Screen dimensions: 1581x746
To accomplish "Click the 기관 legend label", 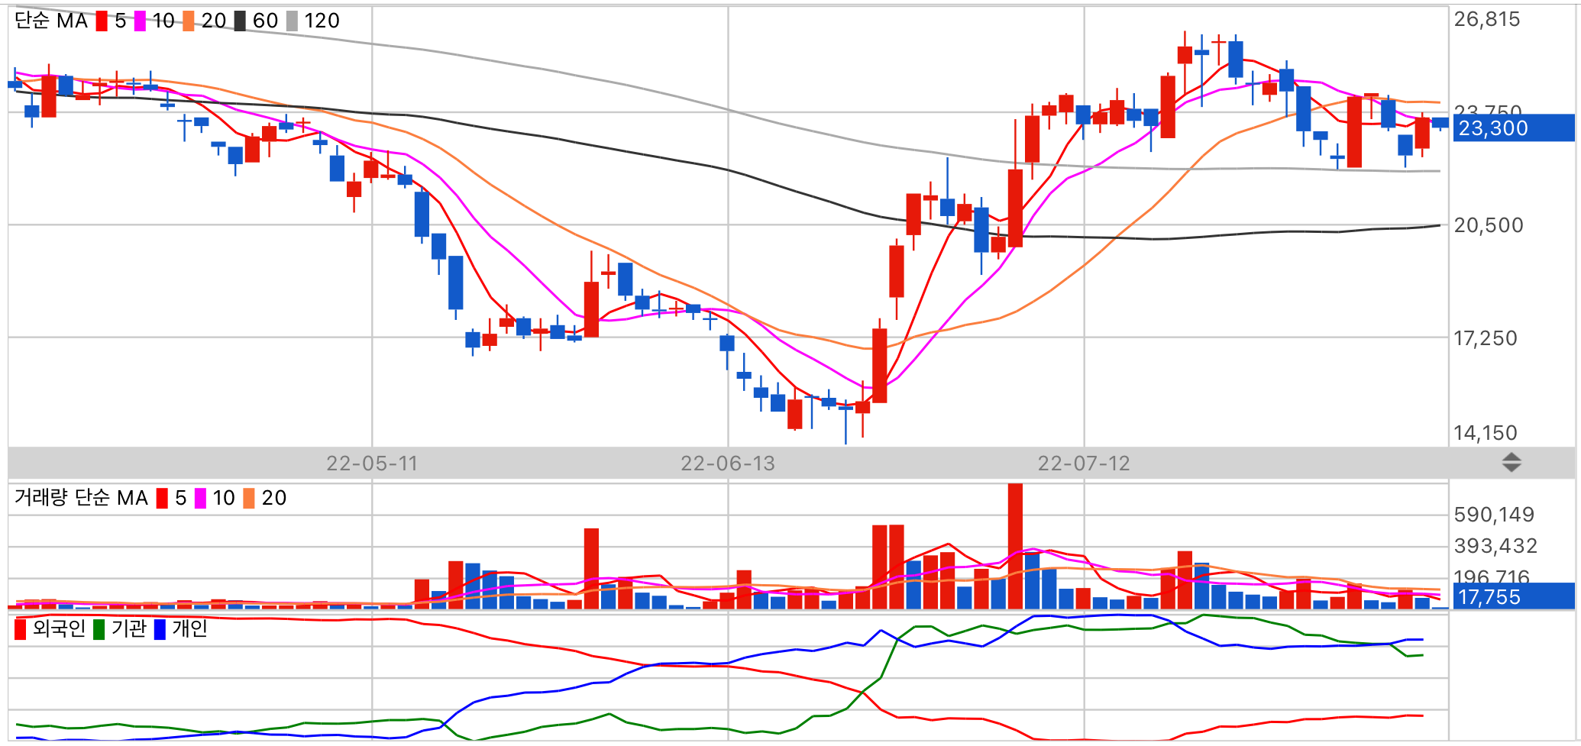I will [x=128, y=628].
